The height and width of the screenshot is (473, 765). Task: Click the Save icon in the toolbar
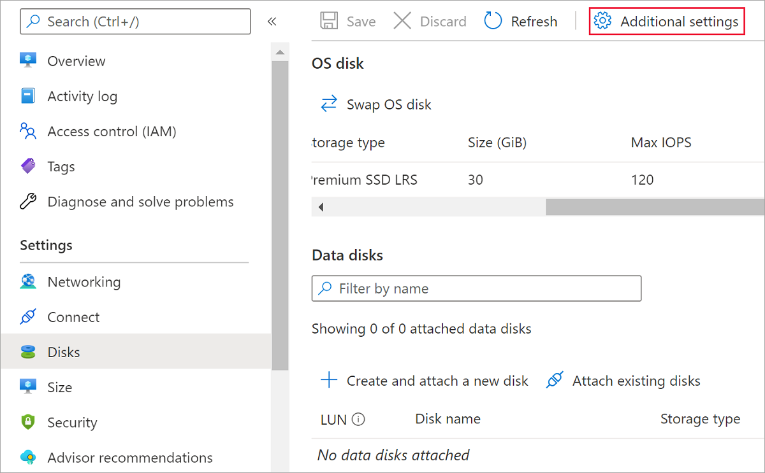click(328, 20)
